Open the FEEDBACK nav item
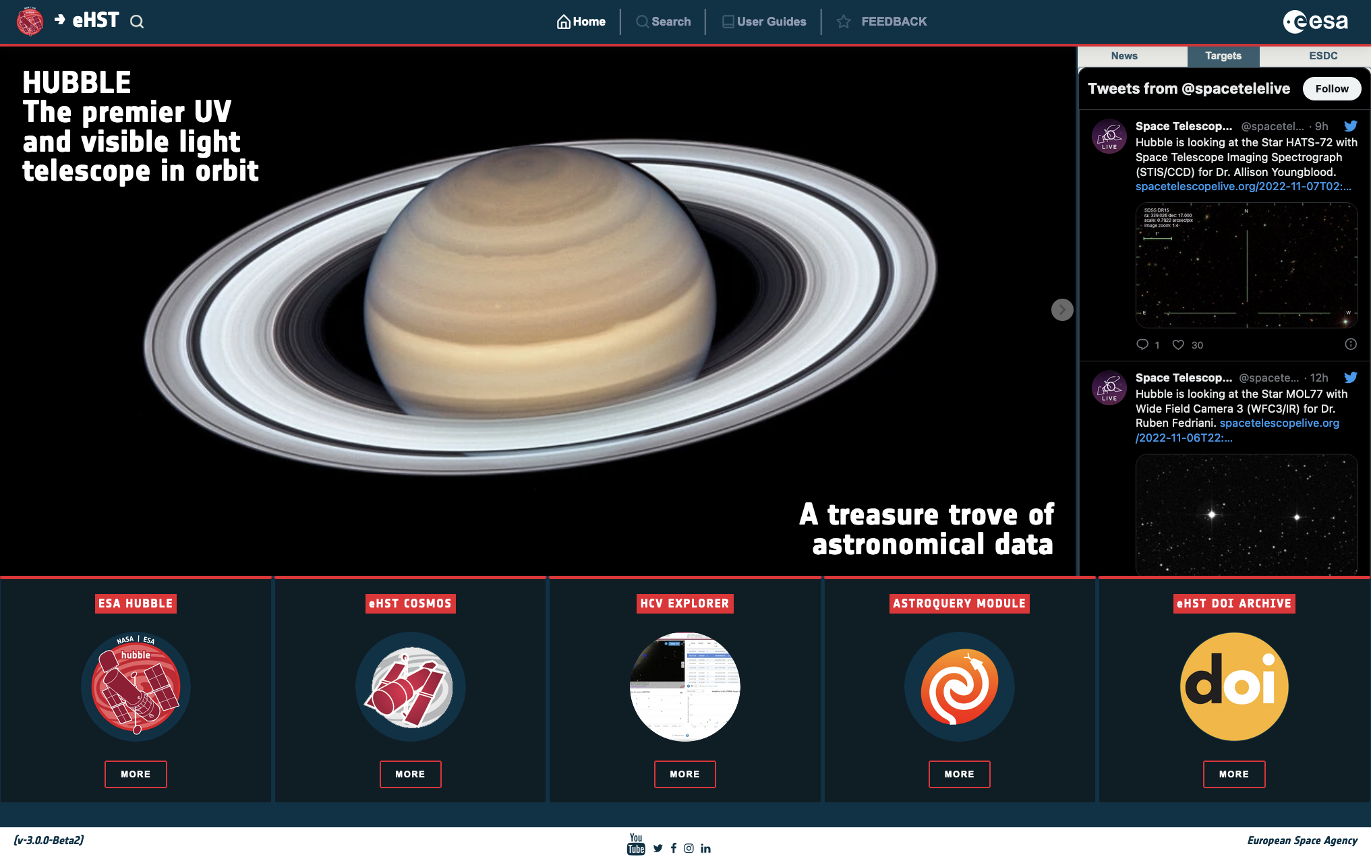1371x861 pixels. click(882, 22)
